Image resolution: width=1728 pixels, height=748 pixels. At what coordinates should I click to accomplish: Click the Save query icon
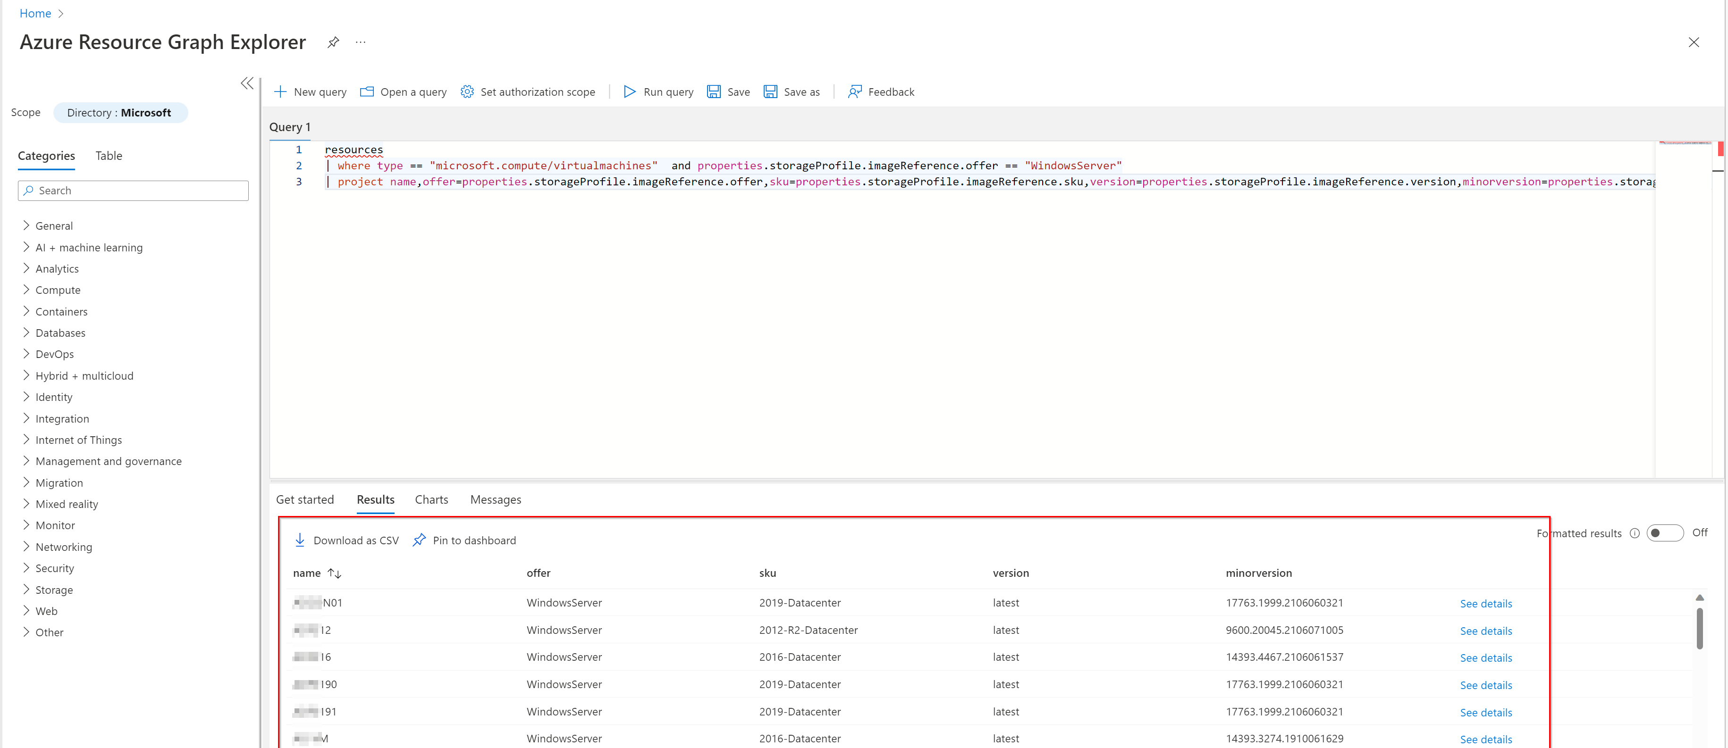point(713,91)
